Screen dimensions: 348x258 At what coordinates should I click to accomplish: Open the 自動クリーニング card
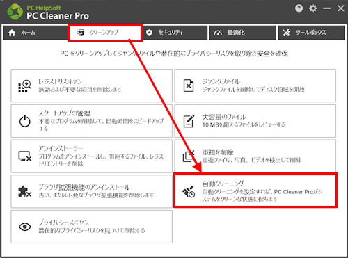coord(255,190)
